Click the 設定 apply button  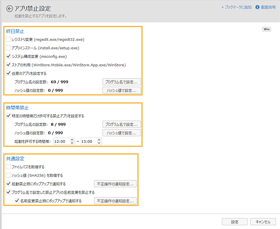(235, 222)
